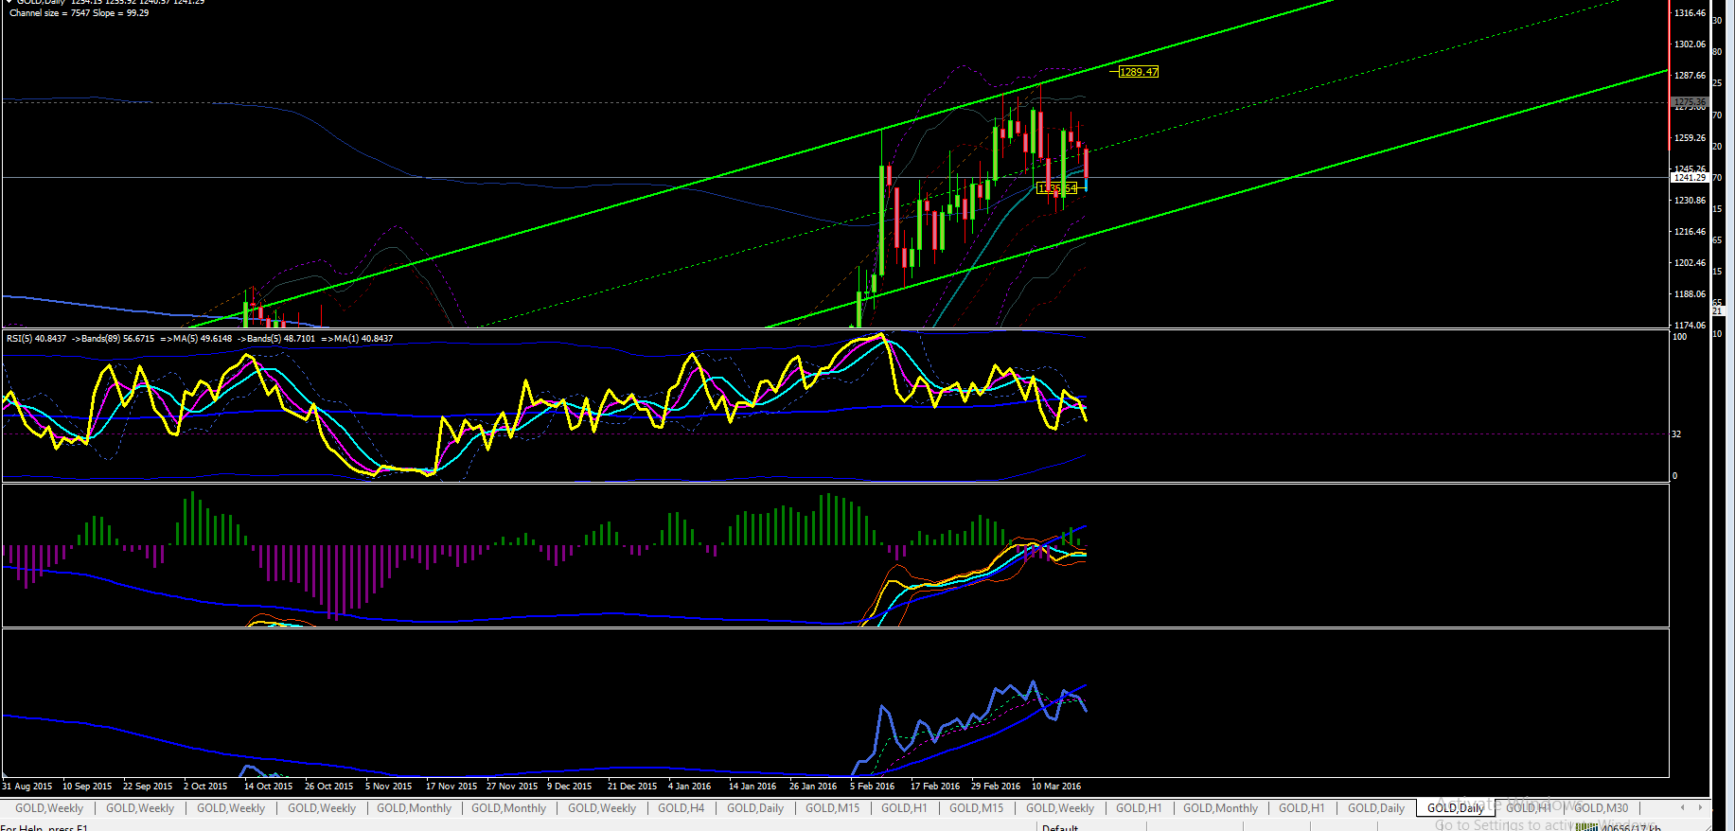Click the 1316.46 price axis value
1735x831 pixels.
tap(1690, 13)
